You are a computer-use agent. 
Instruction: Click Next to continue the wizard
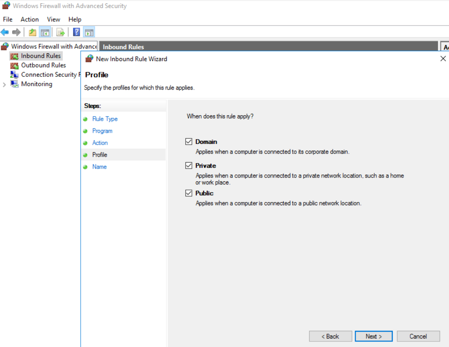(374, 336)
